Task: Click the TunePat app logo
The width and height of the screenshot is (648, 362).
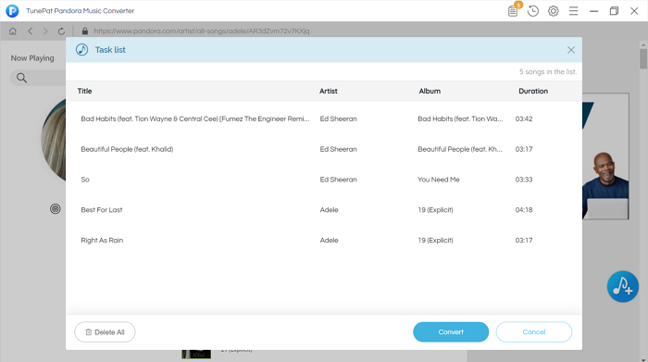Action: tap(12, 11)
